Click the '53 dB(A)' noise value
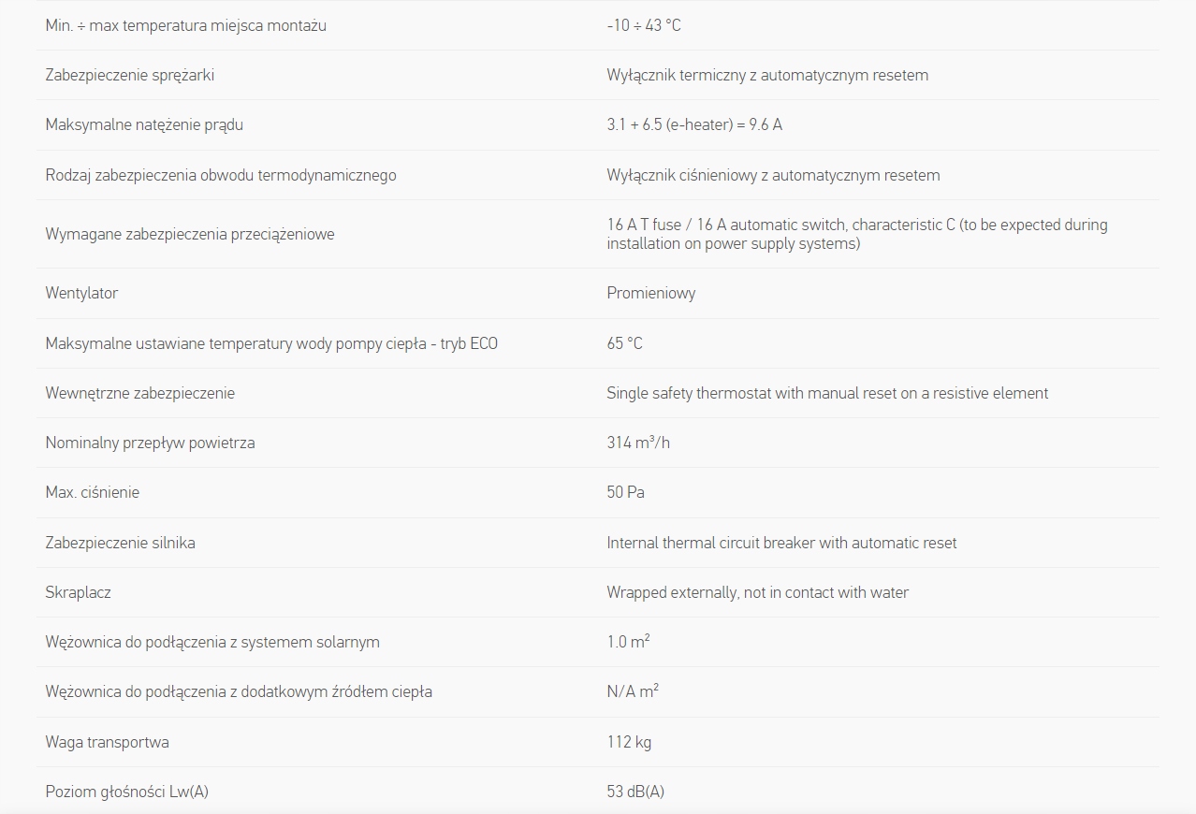The width and height of the screenshot is (1196, 814). [x=635, y=792]
